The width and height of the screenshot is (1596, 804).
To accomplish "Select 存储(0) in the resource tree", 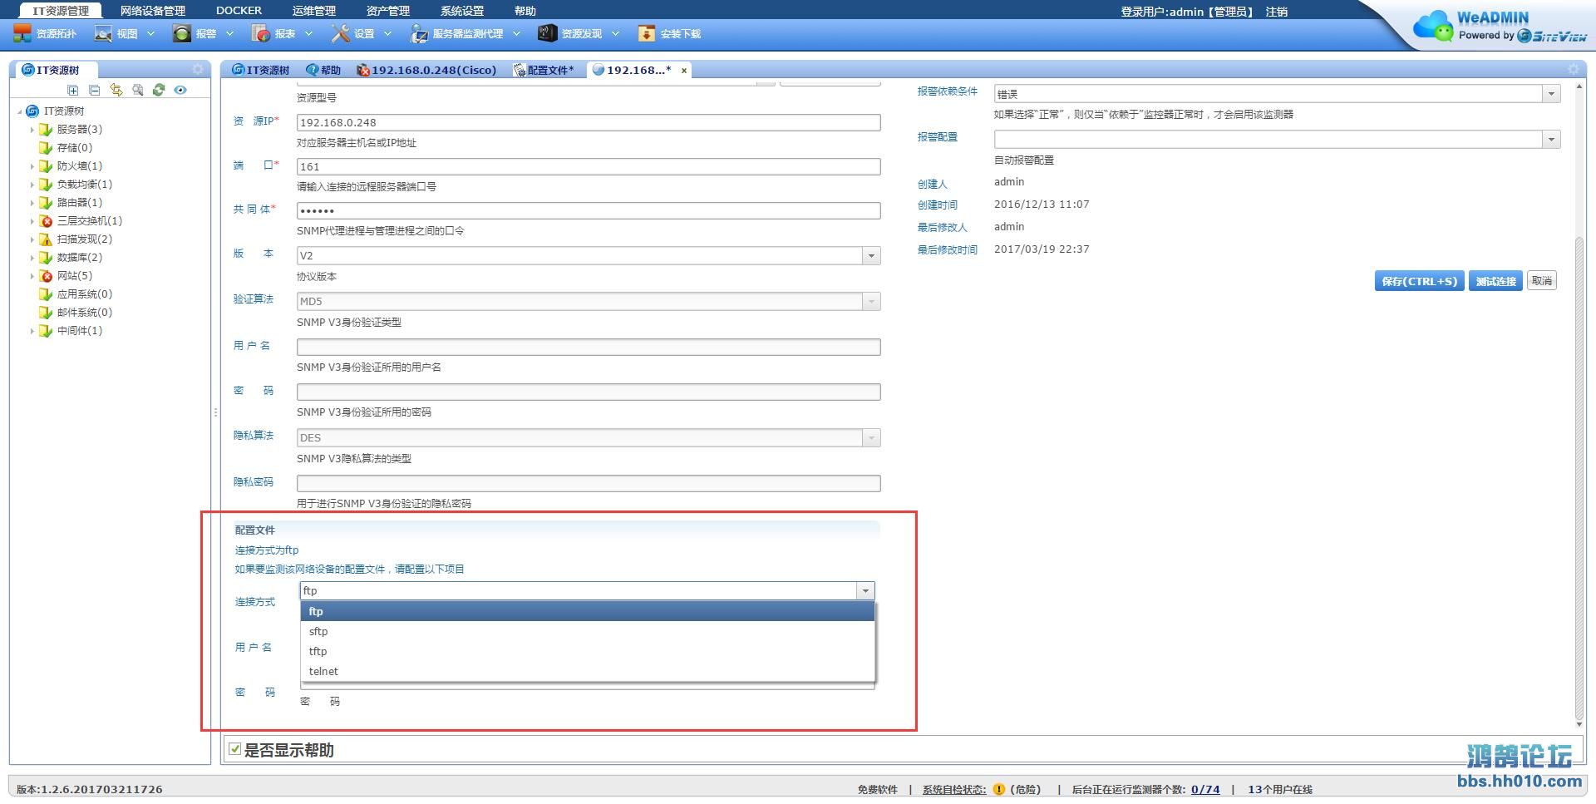I will (x=75, y=148).
